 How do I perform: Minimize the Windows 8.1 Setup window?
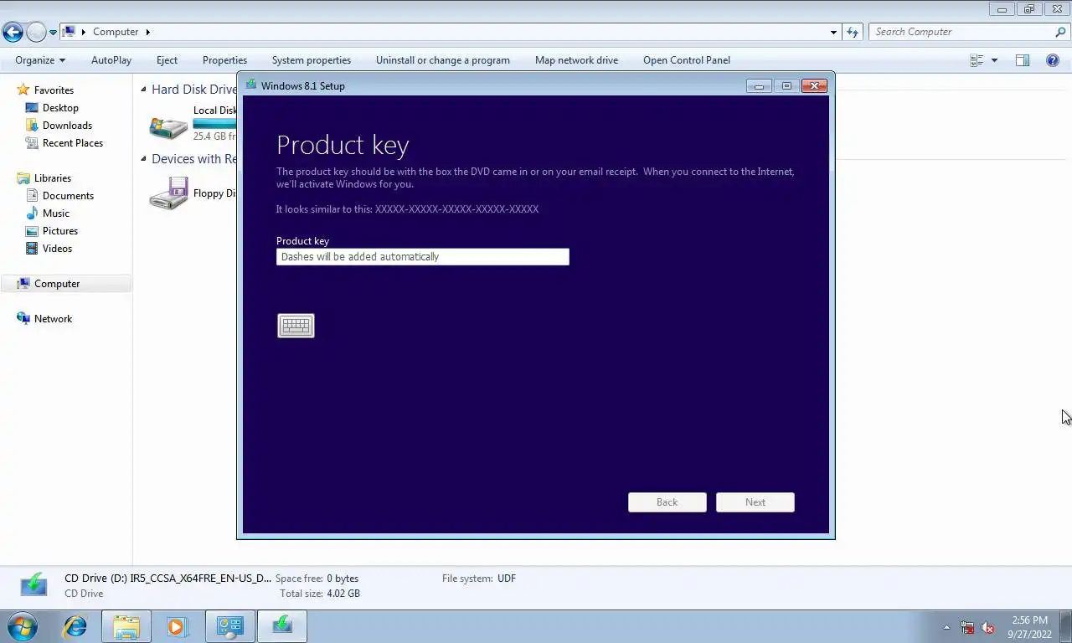[759, 85]
